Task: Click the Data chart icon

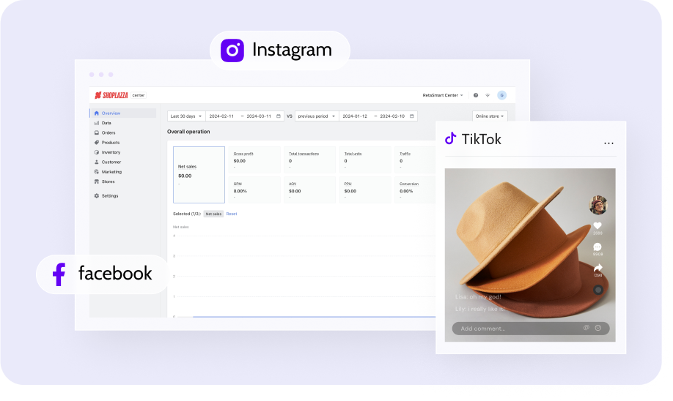Action: pos(97,123)
